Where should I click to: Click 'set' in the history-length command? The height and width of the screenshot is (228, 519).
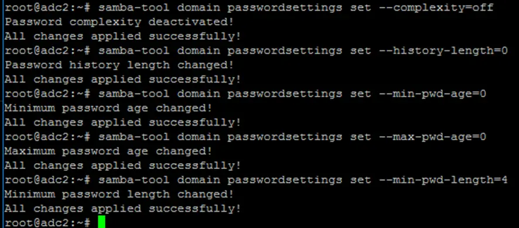point(360,50)
